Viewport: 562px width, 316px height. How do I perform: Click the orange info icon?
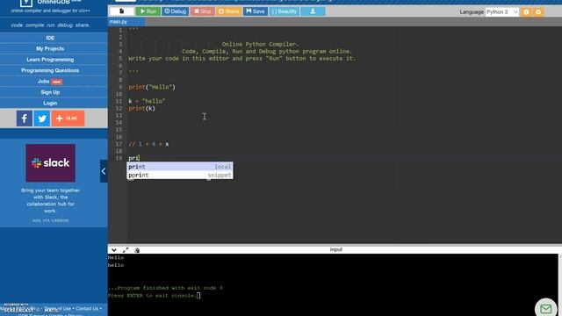tap(526, 11)
